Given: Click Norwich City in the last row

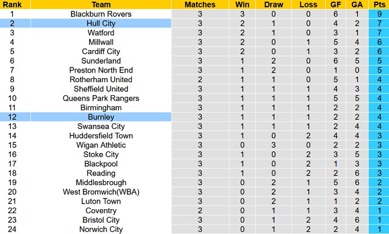Looking at the screenshot, I should (x=101, y=229).
